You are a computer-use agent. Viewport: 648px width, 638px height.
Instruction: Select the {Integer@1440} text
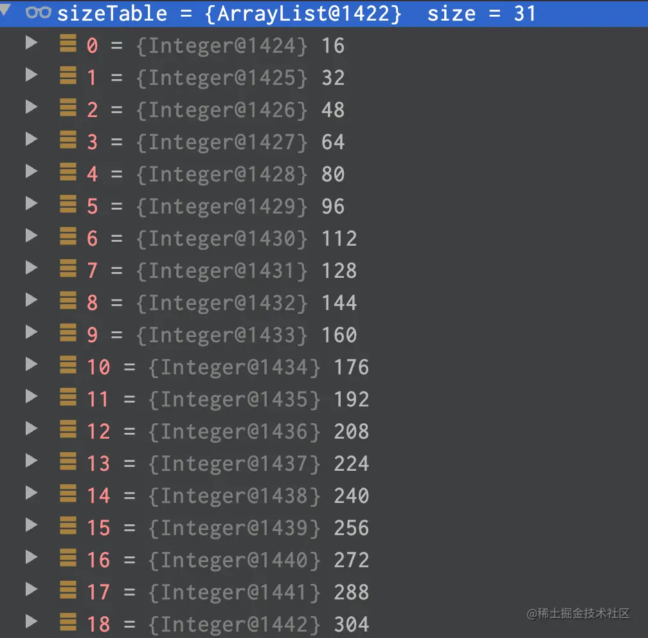point(234,560)
